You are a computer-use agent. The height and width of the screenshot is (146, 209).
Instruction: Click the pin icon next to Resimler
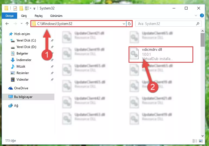coord(52,73)
